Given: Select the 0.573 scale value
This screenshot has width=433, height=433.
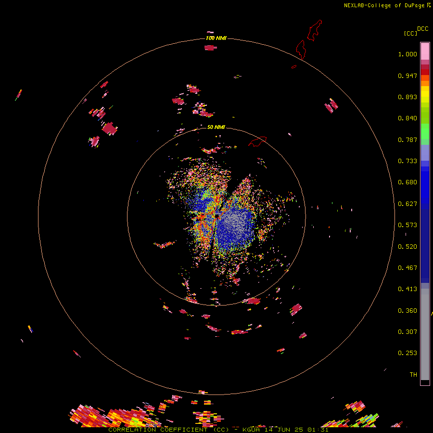Looking at the screenshot, I should click(x=408, y=225).
